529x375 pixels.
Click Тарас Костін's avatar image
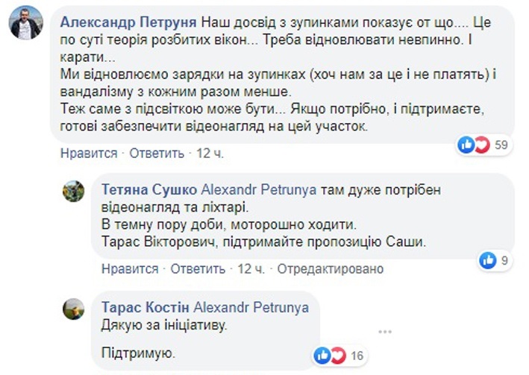click(73, 308)
